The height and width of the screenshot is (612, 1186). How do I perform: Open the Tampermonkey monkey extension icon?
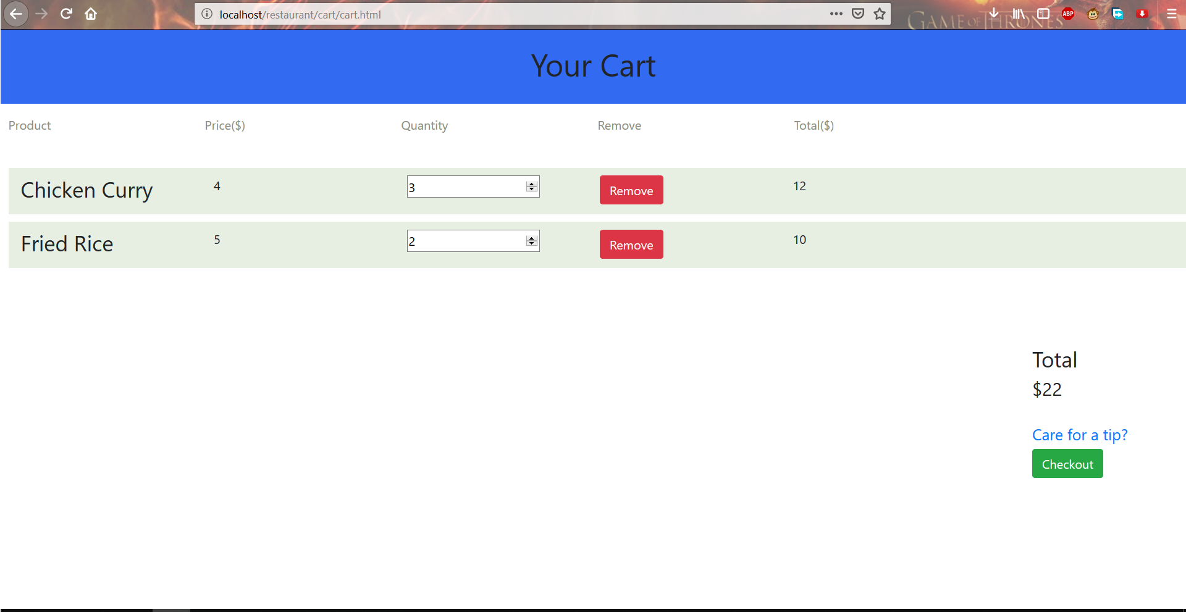pos(1093,14)
